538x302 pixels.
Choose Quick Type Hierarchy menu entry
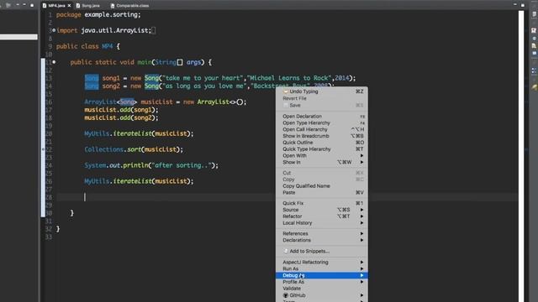click(x=322, y=149)
